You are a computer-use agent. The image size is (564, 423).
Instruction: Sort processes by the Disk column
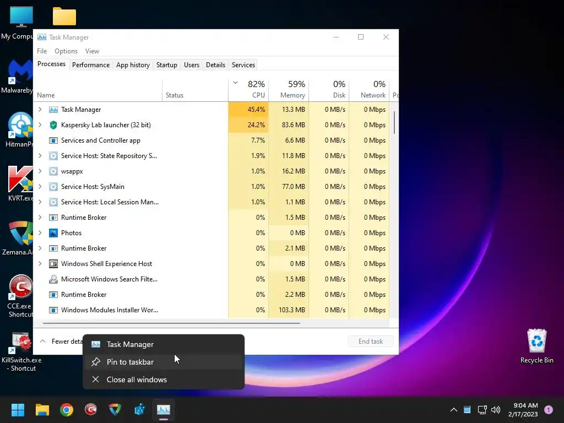point(329,89)
